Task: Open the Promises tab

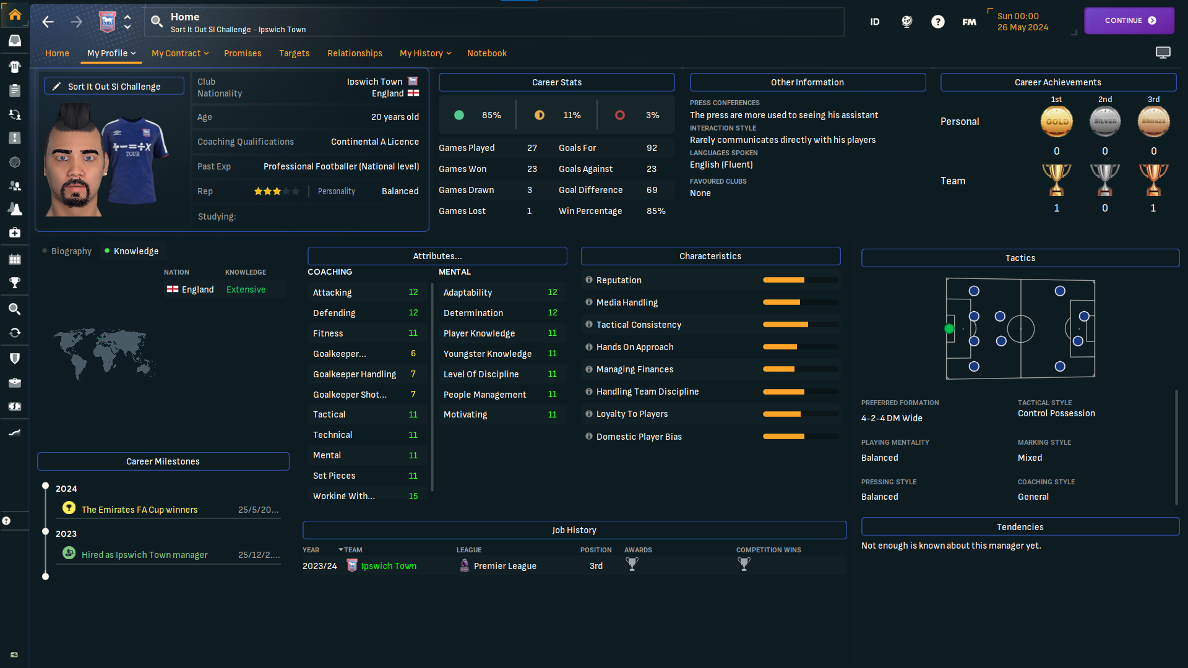Action: click(x=243, y=53)
